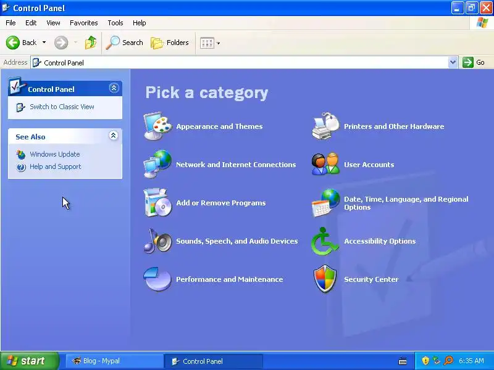Open the View menu
This screenshot has width=494, height=370.
tap(53, 23)
